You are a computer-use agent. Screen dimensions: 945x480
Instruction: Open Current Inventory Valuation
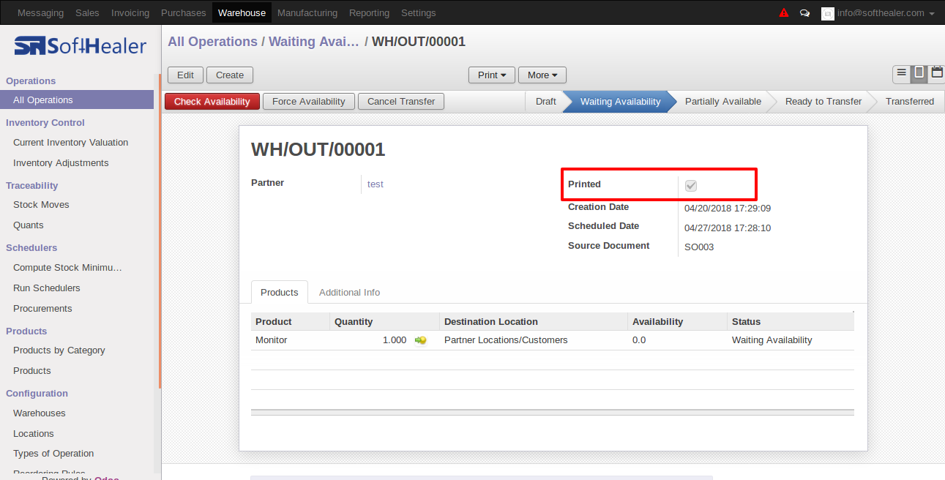[71, 143]
